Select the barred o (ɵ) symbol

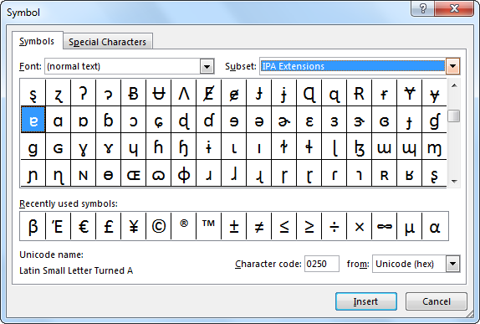click(x=109, y=173)
